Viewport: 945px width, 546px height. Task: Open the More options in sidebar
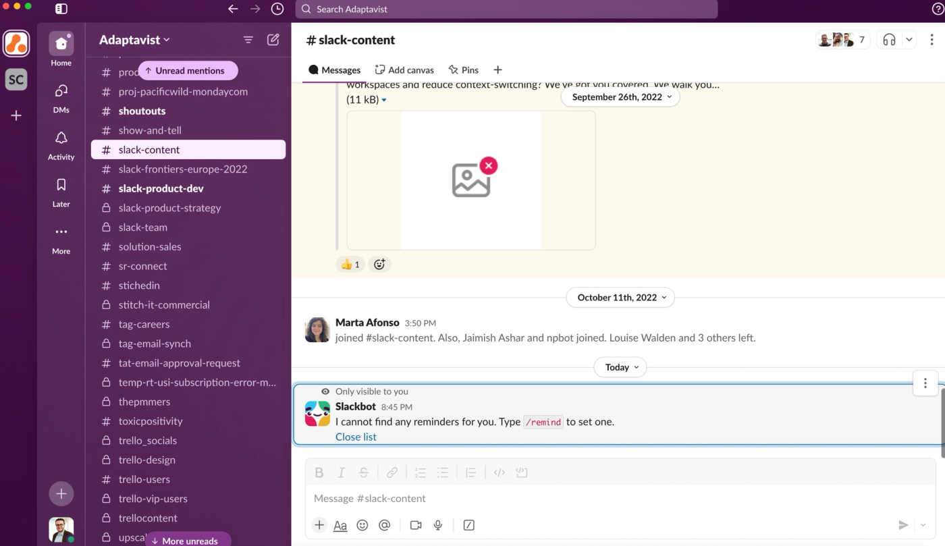coord(61,238)
